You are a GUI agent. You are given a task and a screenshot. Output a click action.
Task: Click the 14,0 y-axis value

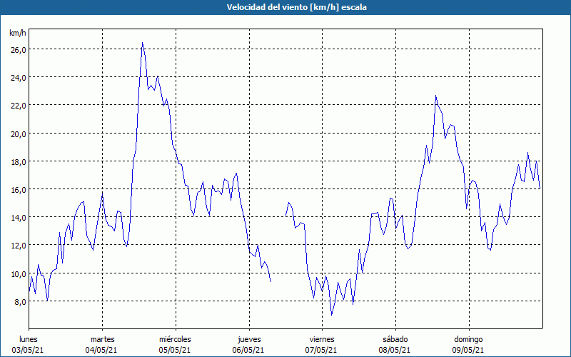click(19, 218)
